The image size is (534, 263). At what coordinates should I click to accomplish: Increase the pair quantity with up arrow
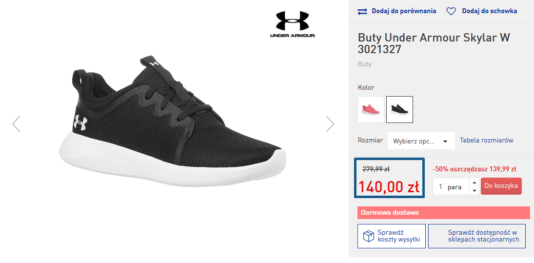pos(475,182)
